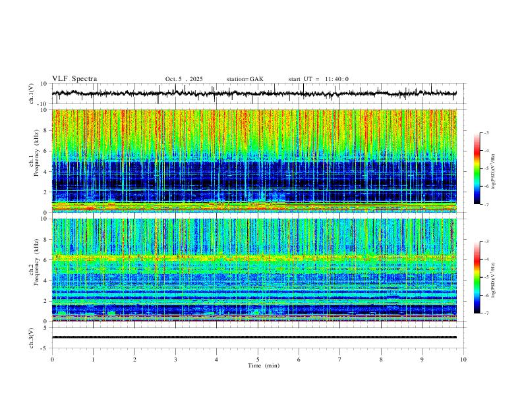Click the "6" tick on ch.2 frequency axis

46,260
